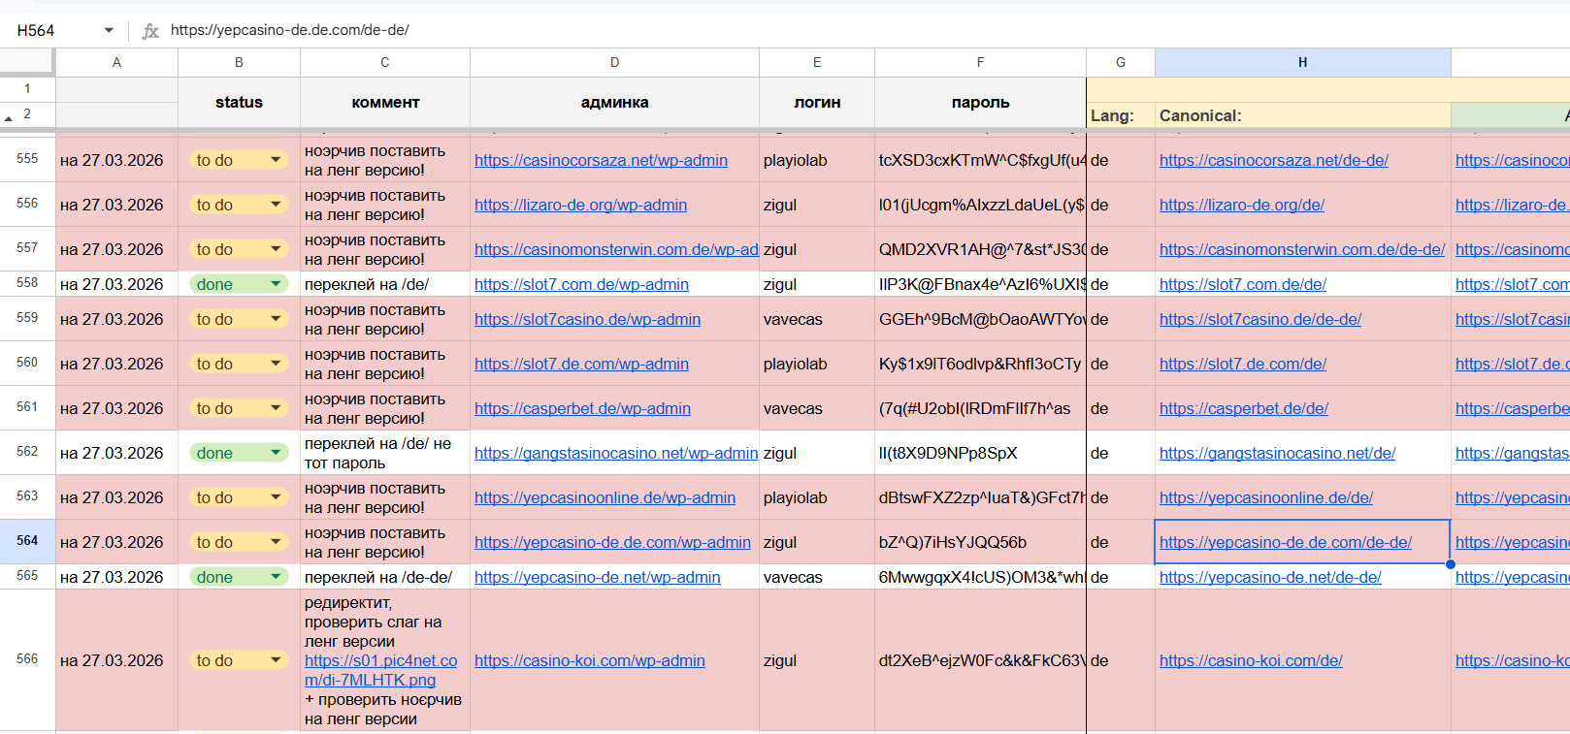Select column H header
The width and height of the screenshot is (1570, 734).
[1302, 62]
